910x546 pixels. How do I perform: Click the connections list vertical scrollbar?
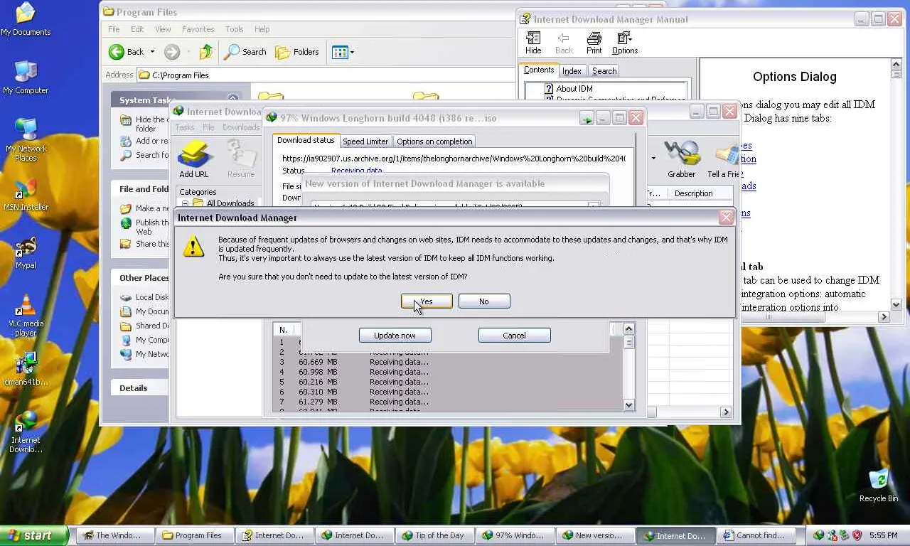[628, 367]
